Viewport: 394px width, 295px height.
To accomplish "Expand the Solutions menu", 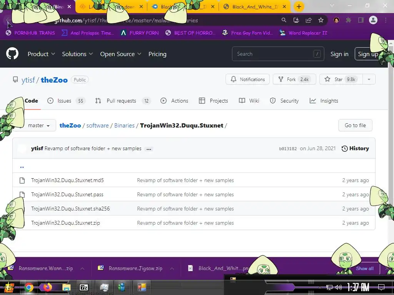I will [x=77, y=54].
